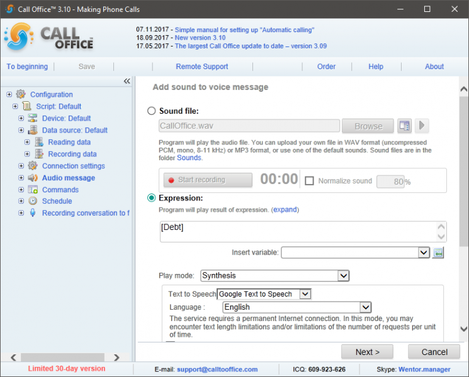Click the Next > button
This screenshot has width=469, height=377.
point(367,352)
